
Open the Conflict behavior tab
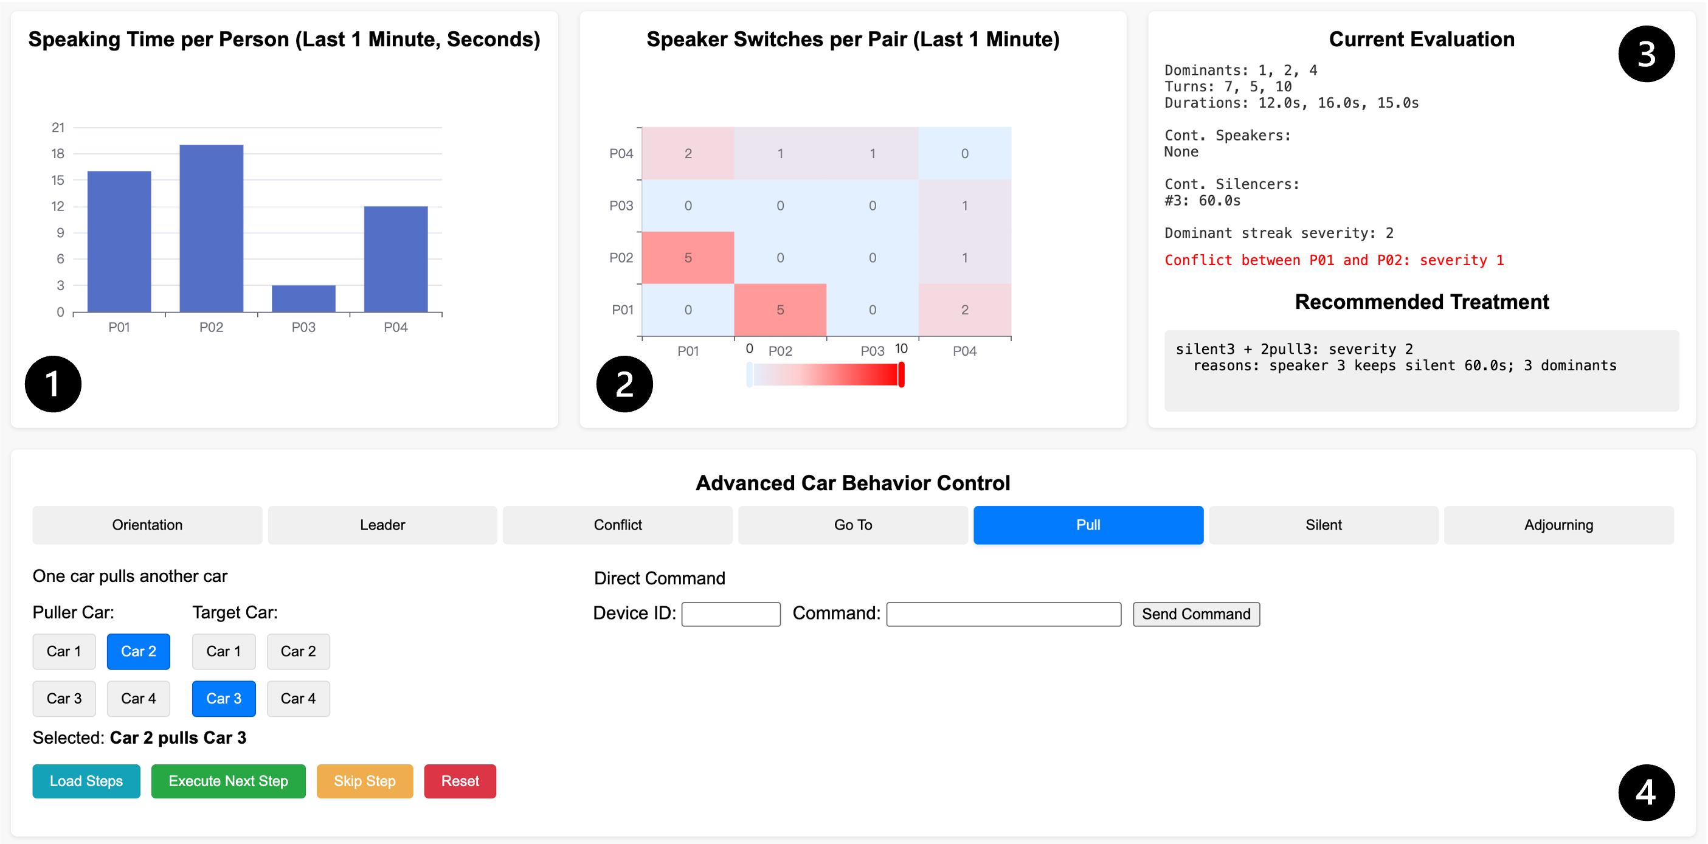pos(617,524)
